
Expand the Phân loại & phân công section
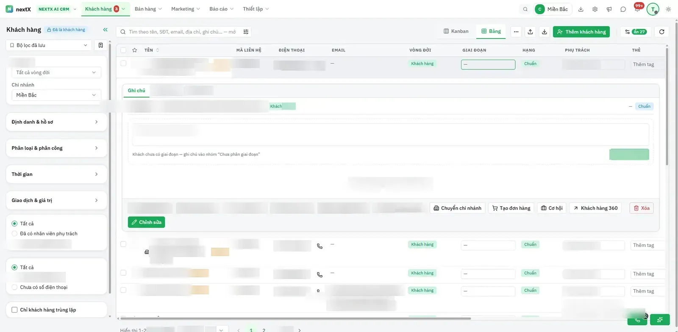(x=56, y=148)
